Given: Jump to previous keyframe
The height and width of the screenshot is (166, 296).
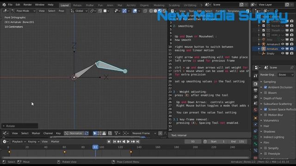Looking at the screenshot, I should [x=119, y=142].
